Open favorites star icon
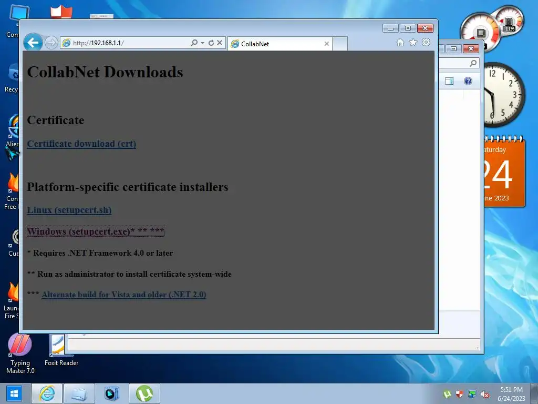 coord(413,42)
